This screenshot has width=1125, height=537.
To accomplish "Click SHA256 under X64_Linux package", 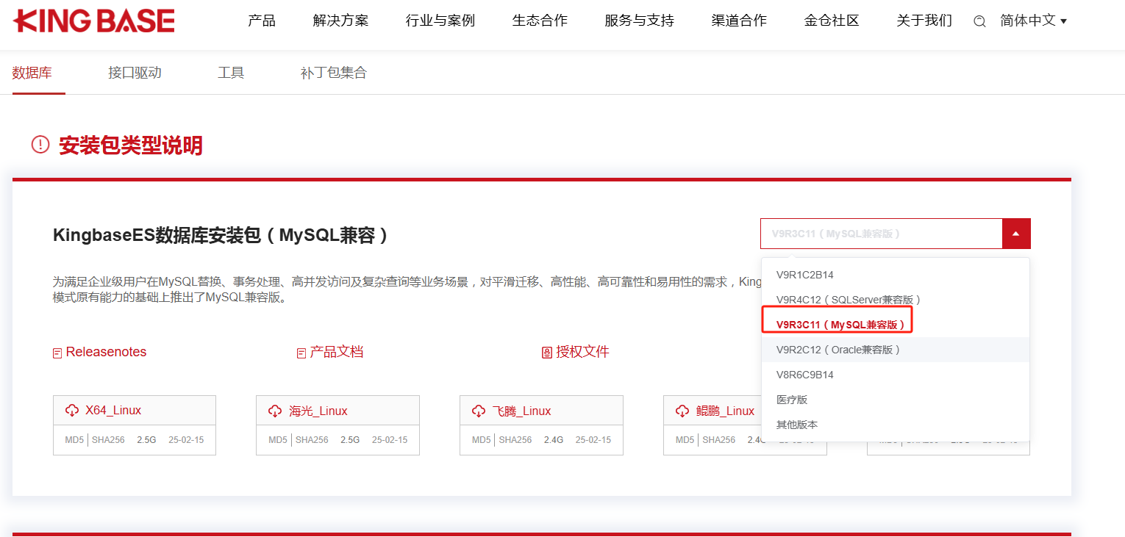I will 108,440.
